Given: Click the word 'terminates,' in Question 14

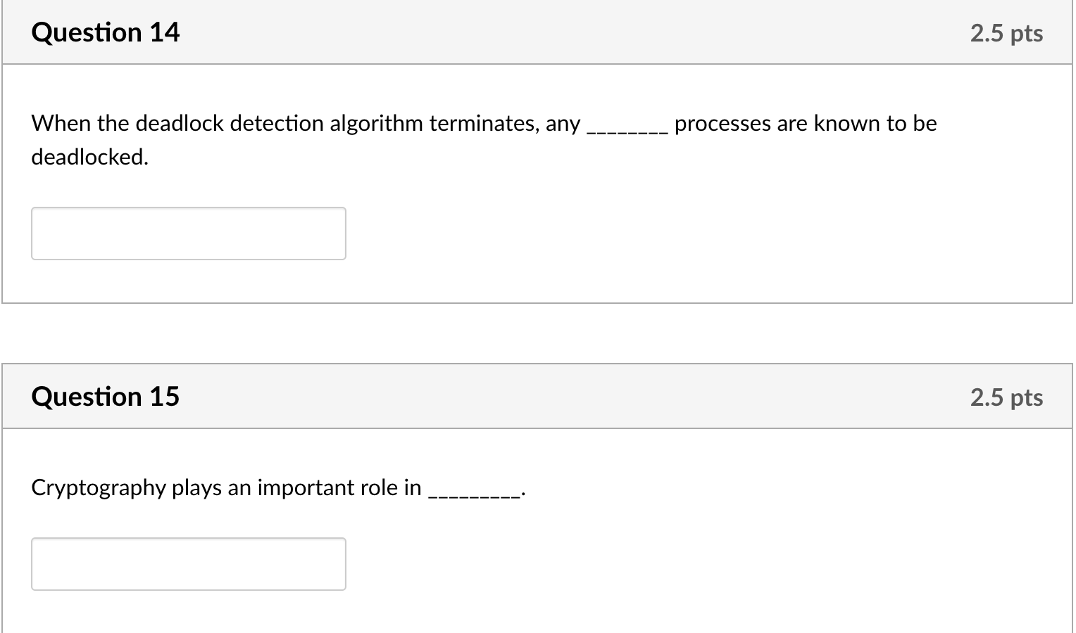Looking at the screenshot, I should click(484, 123).
